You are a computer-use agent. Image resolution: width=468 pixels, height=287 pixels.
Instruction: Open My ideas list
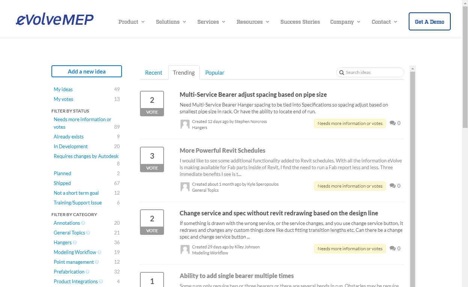pyautogui.click(x=63, y=89)
